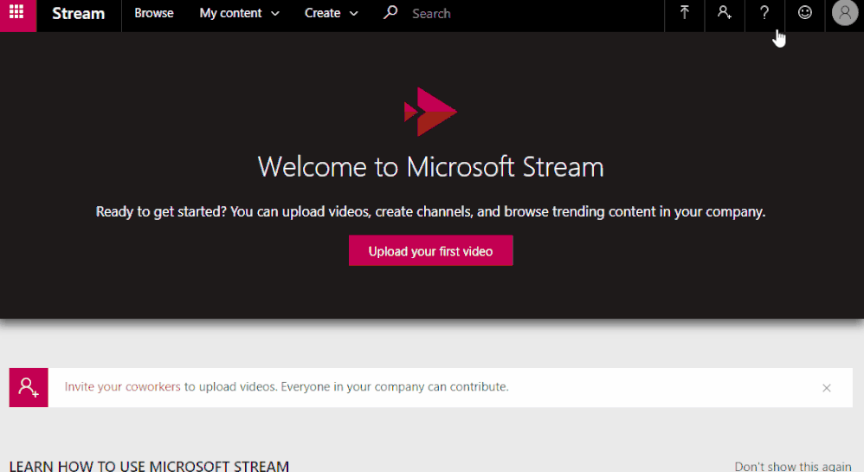
Task: Click Upload your first video button
Action: click(431, 251)
